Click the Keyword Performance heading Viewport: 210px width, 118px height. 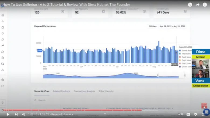tap(45, 26)
